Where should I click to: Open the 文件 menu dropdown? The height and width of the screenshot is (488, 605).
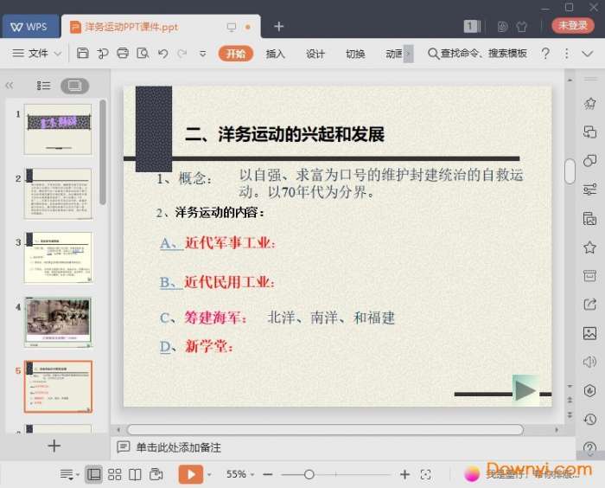37,54
